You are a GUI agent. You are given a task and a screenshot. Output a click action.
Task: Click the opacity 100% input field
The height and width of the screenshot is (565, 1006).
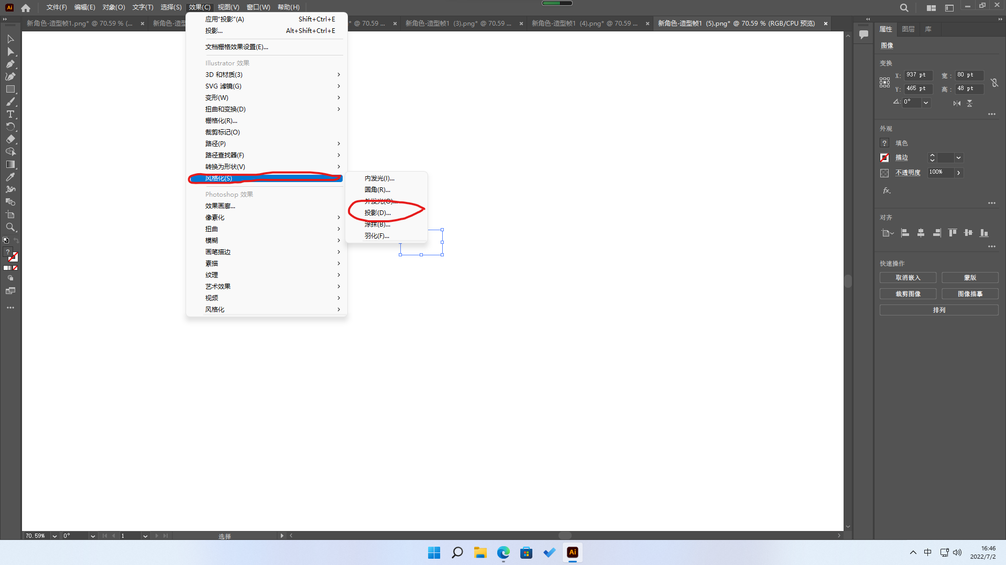coord(941,173)
